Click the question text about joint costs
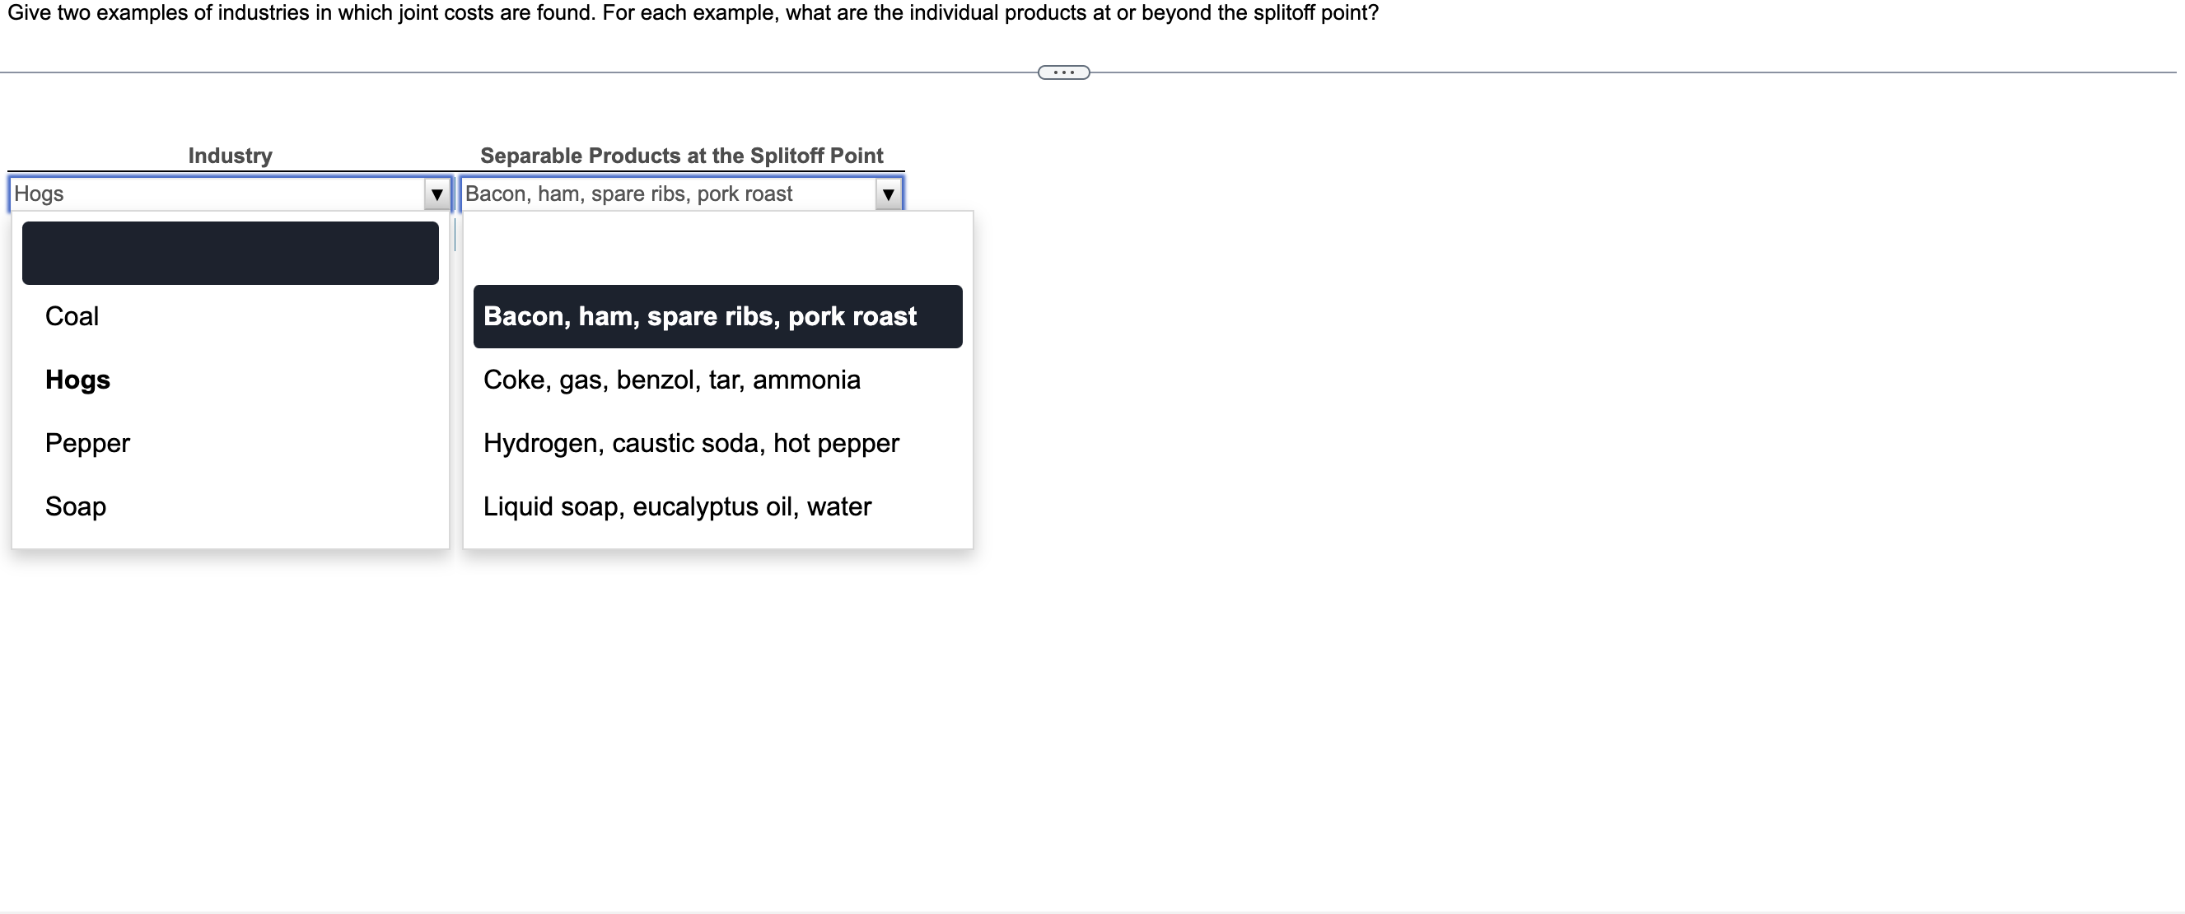Screen dimensions: 2185x914 pyautogui.click(x=693, y=13)
